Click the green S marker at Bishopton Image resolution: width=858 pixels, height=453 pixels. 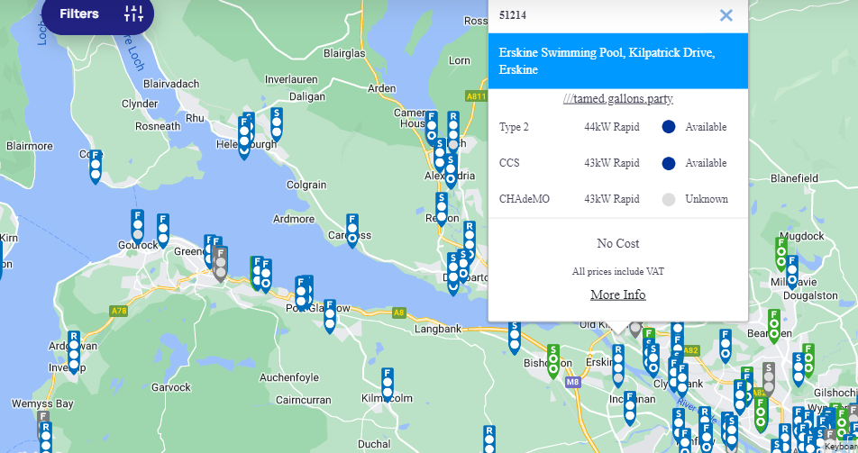pos(553,360)
